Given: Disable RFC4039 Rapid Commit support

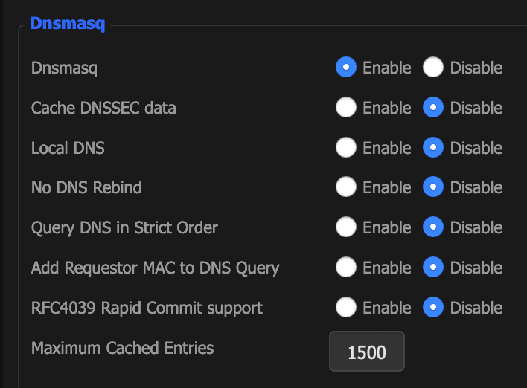Looking at the screenshot, I should pyautogui.click(x=433, y=307).
